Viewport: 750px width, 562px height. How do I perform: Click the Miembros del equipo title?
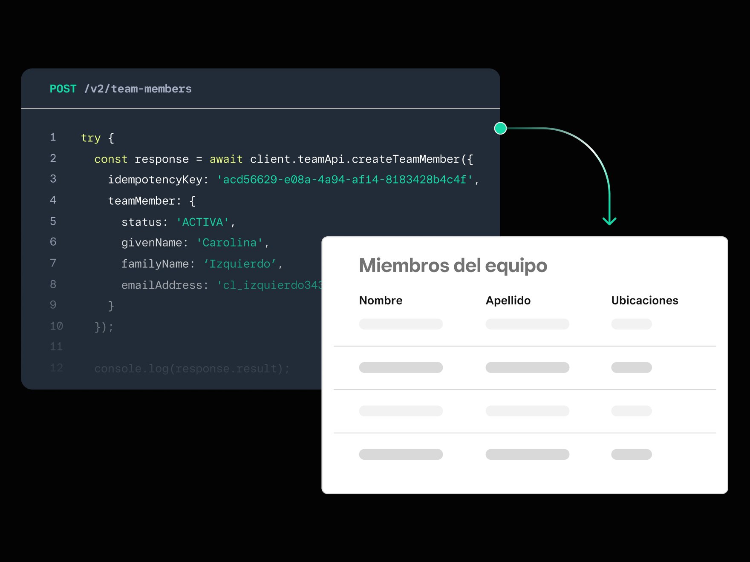(x=453, y=266)
